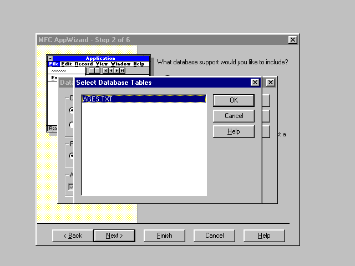Click Record menu in the Application preview

[84, 64]
